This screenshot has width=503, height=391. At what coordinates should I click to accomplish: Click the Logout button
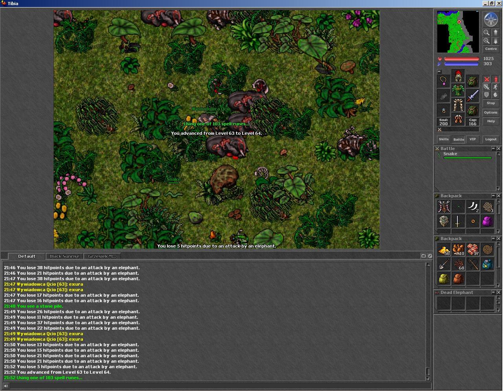click(x=491, y=140)
